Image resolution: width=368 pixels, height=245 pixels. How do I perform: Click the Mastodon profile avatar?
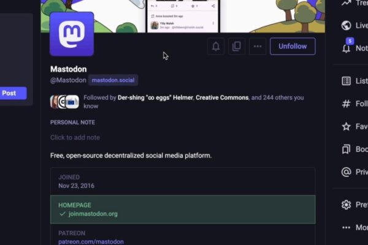[x=72, y=34]
